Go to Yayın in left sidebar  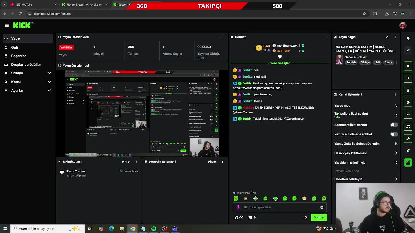[x=28, y=39]
